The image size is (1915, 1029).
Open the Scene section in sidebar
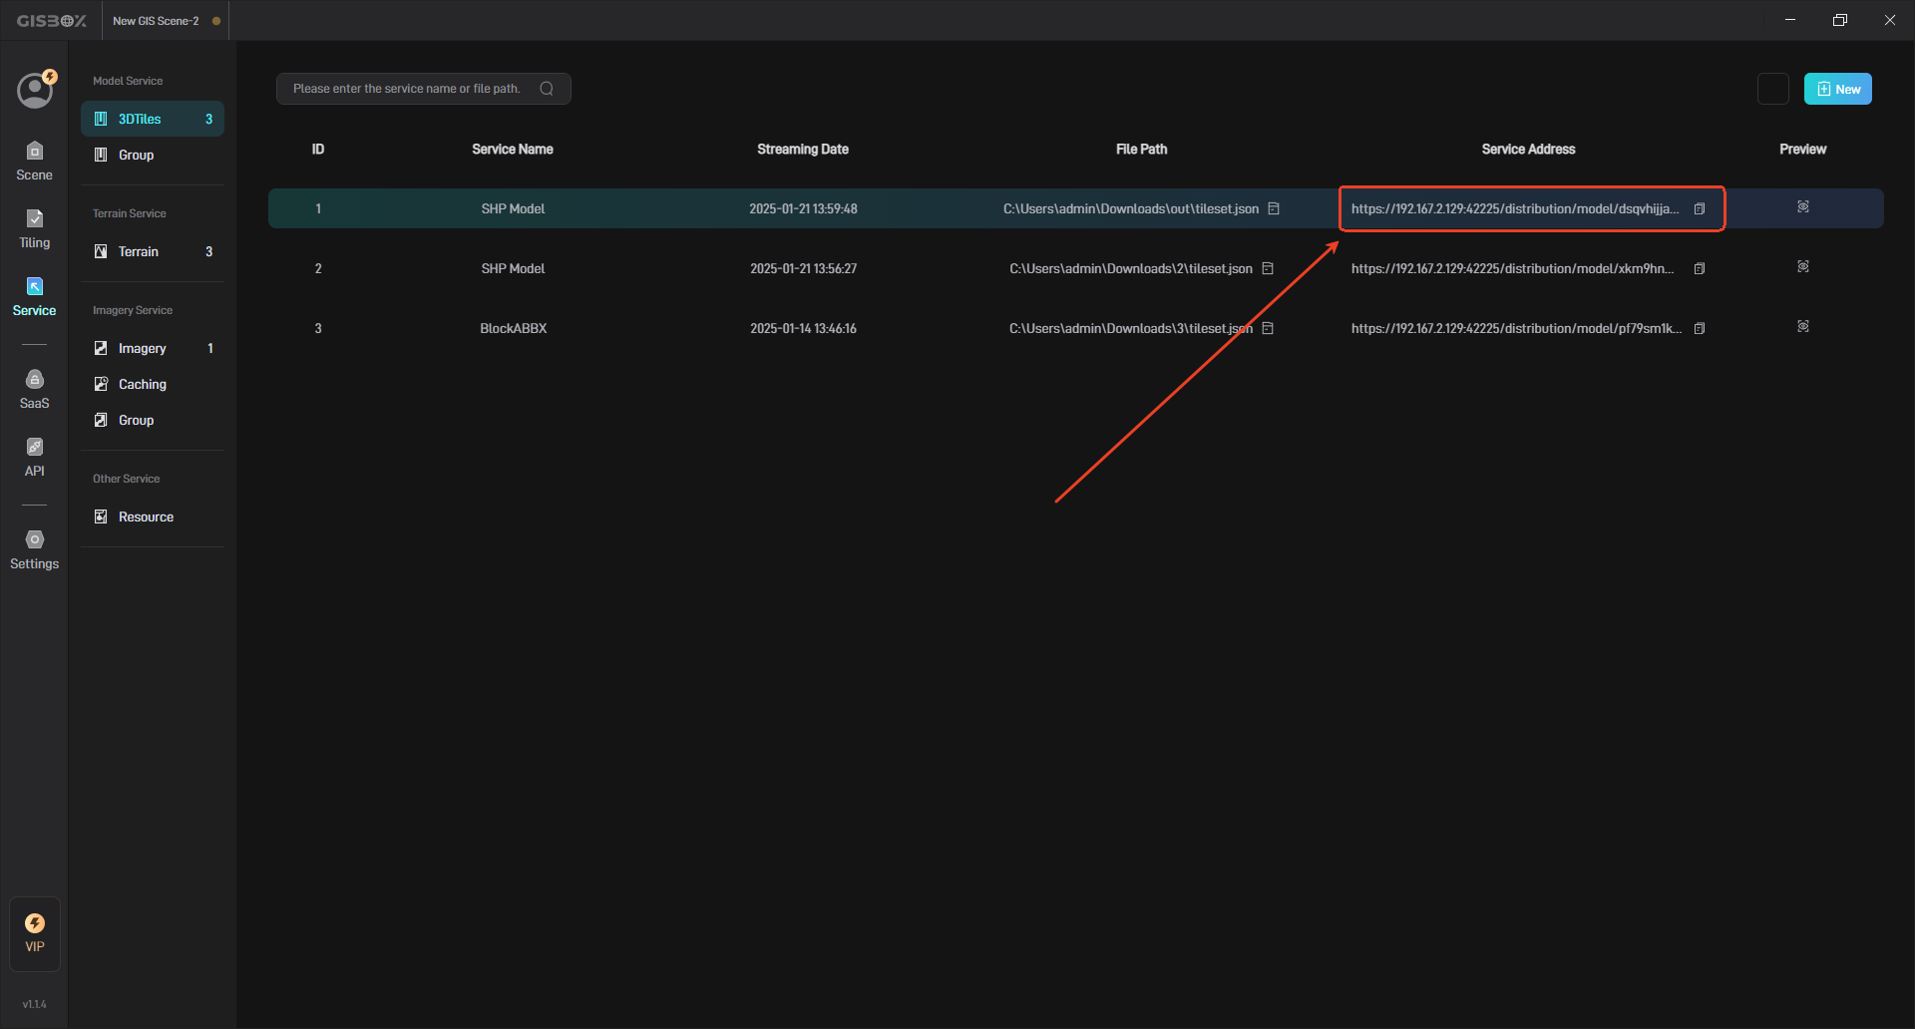click(34, 161)
